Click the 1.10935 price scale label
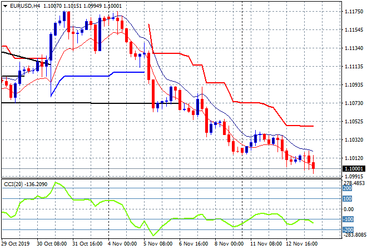Screen dimensions: 367x250 (x=354, y=84)
